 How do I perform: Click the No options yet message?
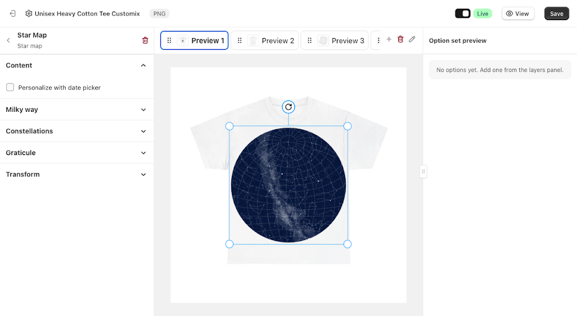coord(500,70)
